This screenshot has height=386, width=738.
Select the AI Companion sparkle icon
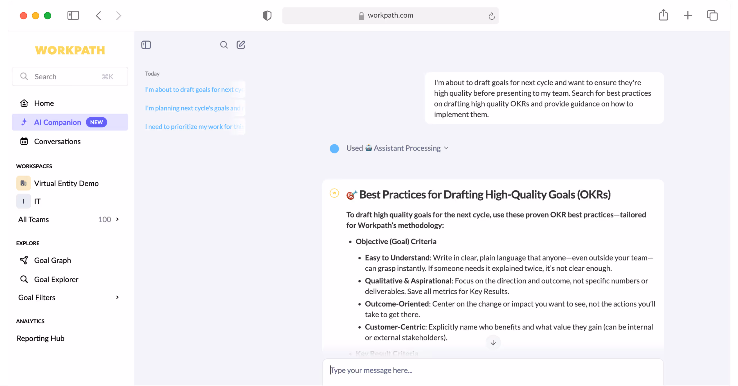pyautogui.click(x=24, y=122)
